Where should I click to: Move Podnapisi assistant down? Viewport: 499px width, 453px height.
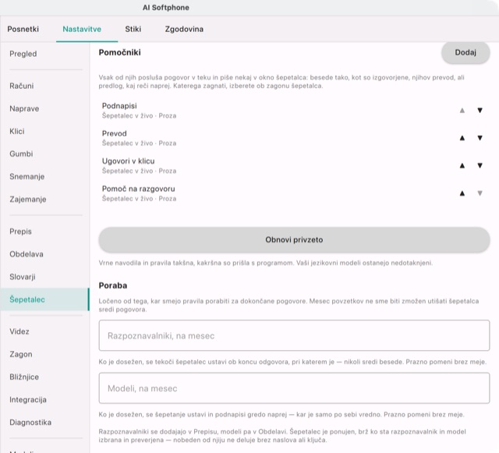click(480, 111)
